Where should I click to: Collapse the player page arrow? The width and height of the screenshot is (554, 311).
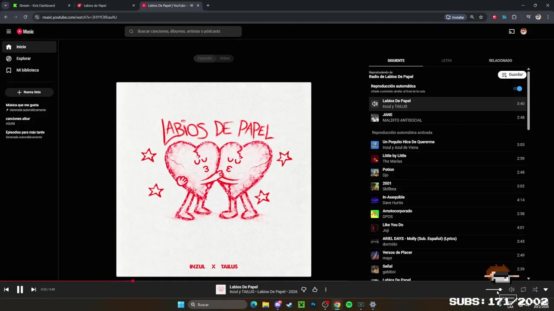(545, 289)
